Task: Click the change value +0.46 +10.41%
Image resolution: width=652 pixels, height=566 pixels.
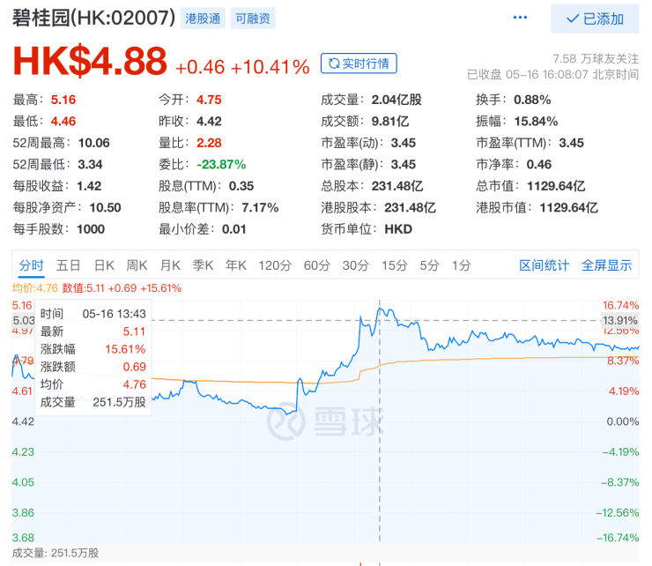Action: point(242,67)
